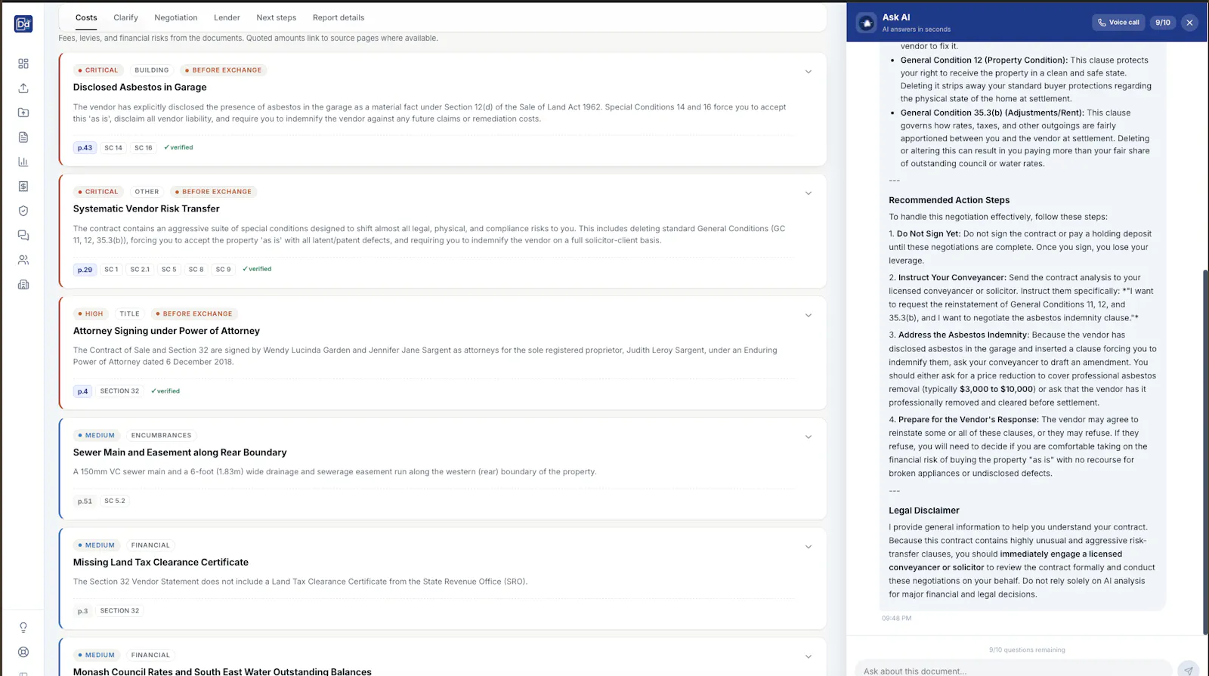Open the shield check sidebar icon
1209x676 pixels.
[x=23, y=211]
